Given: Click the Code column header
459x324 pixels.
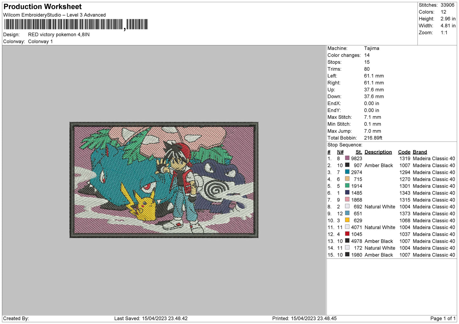Looking at the screenshot, I should 404,152.
